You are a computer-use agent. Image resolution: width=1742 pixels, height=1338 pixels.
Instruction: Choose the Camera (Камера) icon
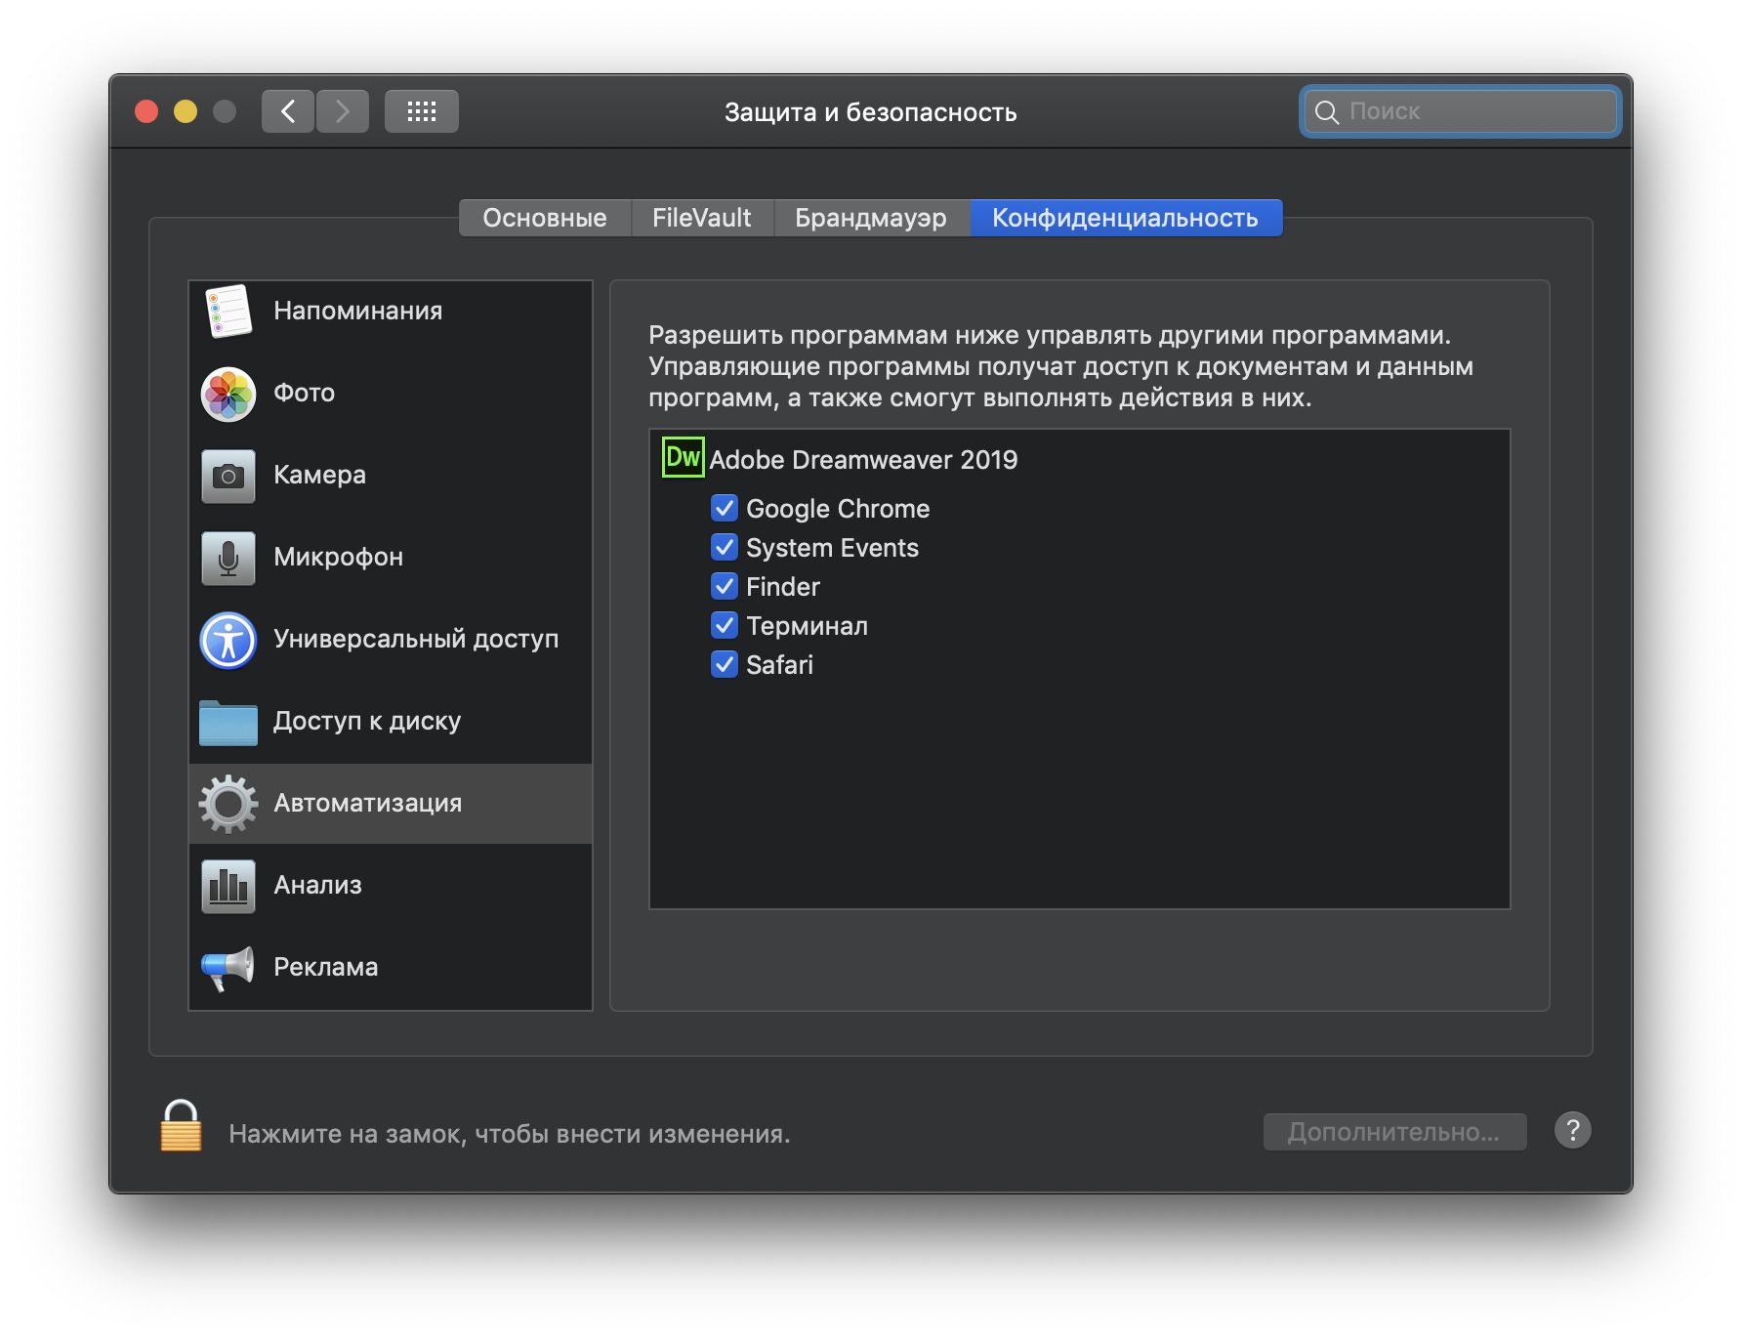coord(228,476)
